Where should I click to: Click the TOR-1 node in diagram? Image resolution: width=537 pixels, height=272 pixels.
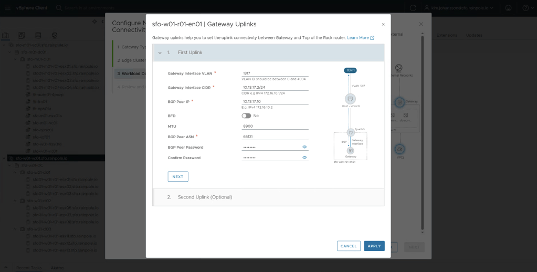coord(350,70)
